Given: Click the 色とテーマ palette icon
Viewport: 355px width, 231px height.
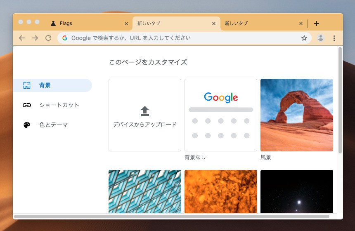Looking at the screenshot, I should pos(27,125).
